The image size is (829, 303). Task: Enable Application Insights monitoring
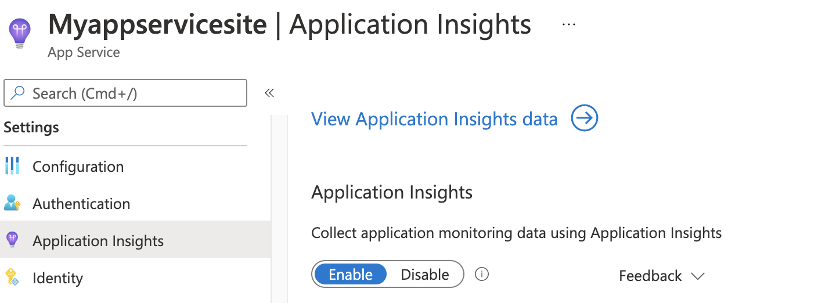351,275
